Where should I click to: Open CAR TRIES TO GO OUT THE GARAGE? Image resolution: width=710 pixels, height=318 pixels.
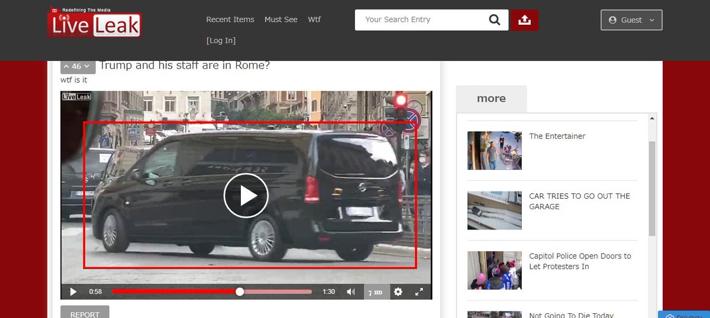(x=580, y=201)
